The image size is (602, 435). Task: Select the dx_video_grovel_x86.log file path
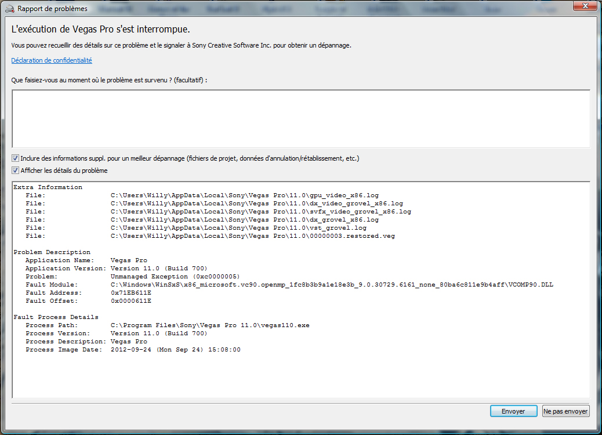pyautogui.click(x=257, y=204)
